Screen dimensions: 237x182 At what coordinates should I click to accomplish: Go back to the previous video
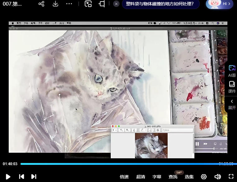[21, 176]
